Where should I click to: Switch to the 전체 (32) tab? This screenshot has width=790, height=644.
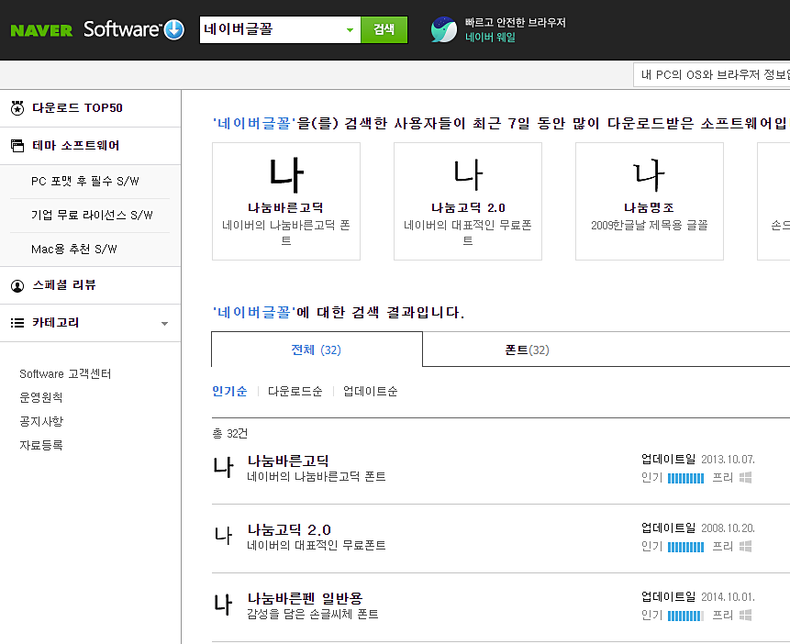317,350
